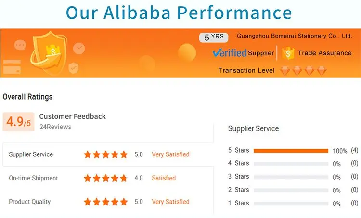Click the Transaction Level diamonds
Image resolution: width=361 pixels, height=218 pixels.
tap(303, 71)
